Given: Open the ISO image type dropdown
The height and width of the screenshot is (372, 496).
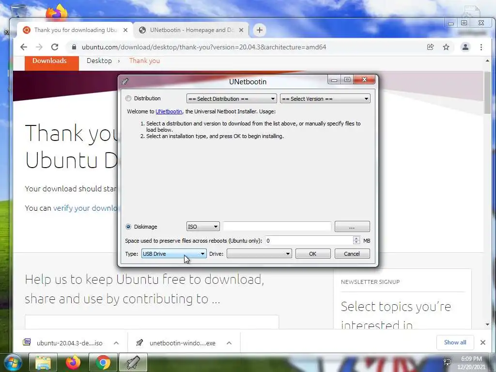Looking at the screenshot, I should [203, 227].
